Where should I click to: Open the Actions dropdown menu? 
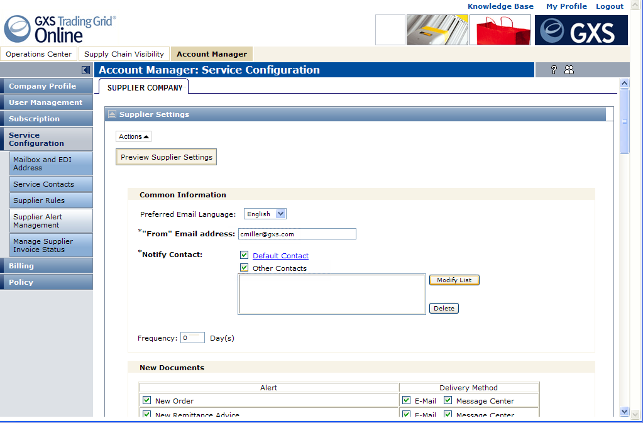134,136
